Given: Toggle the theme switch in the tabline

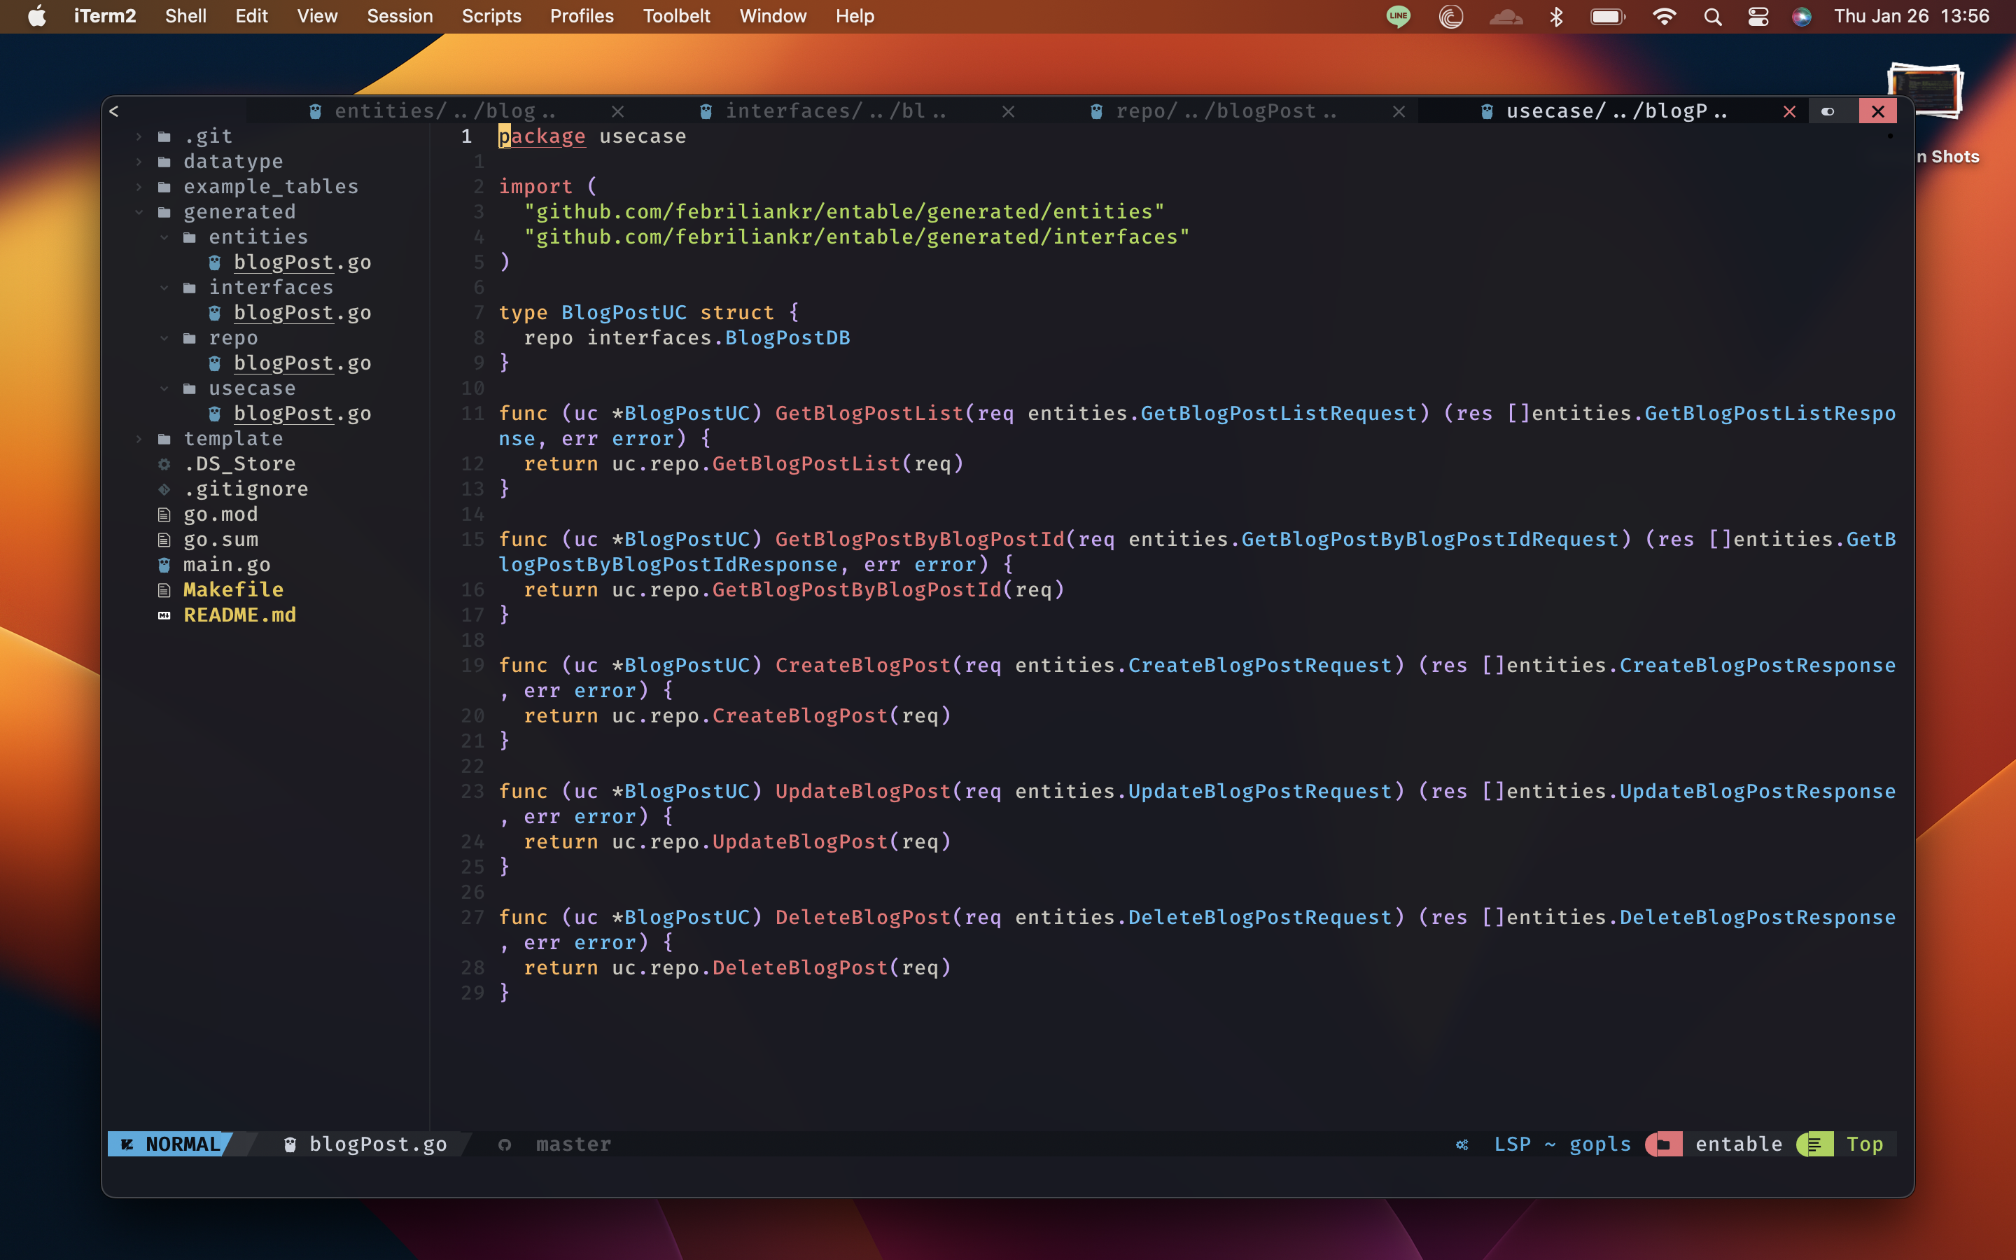Looking at the screenshot, I should click(1828, 111).
